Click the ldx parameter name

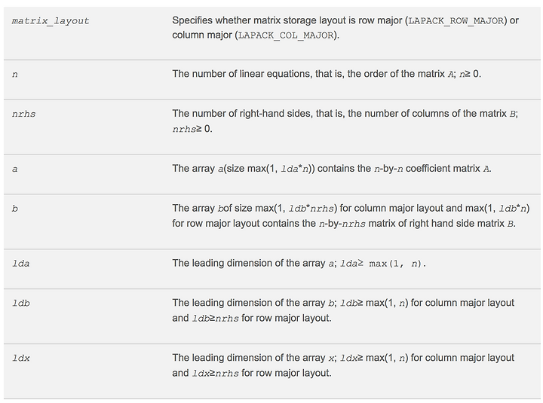(x=21, y=358)
